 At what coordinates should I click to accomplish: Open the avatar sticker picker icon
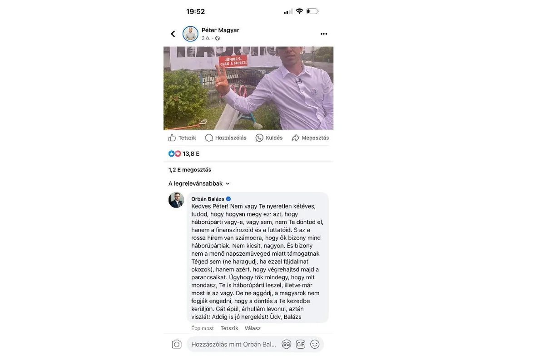coord(286,344)
